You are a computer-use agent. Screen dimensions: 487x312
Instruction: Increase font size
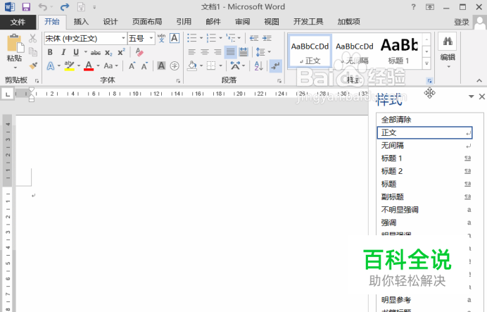(132, 66)
